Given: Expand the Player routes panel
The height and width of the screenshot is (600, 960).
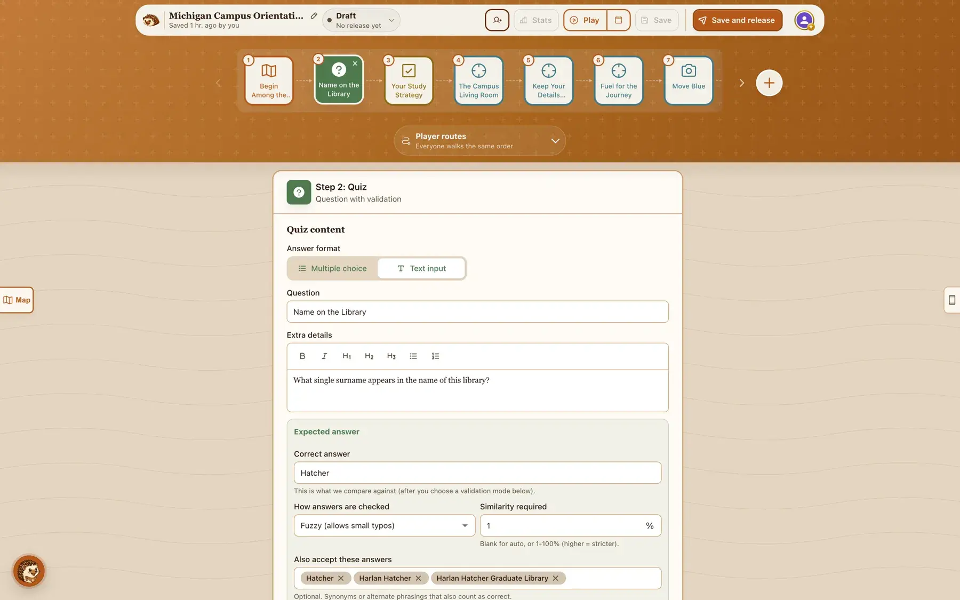Looking at the screenshot, I should [x=479, y=141].
